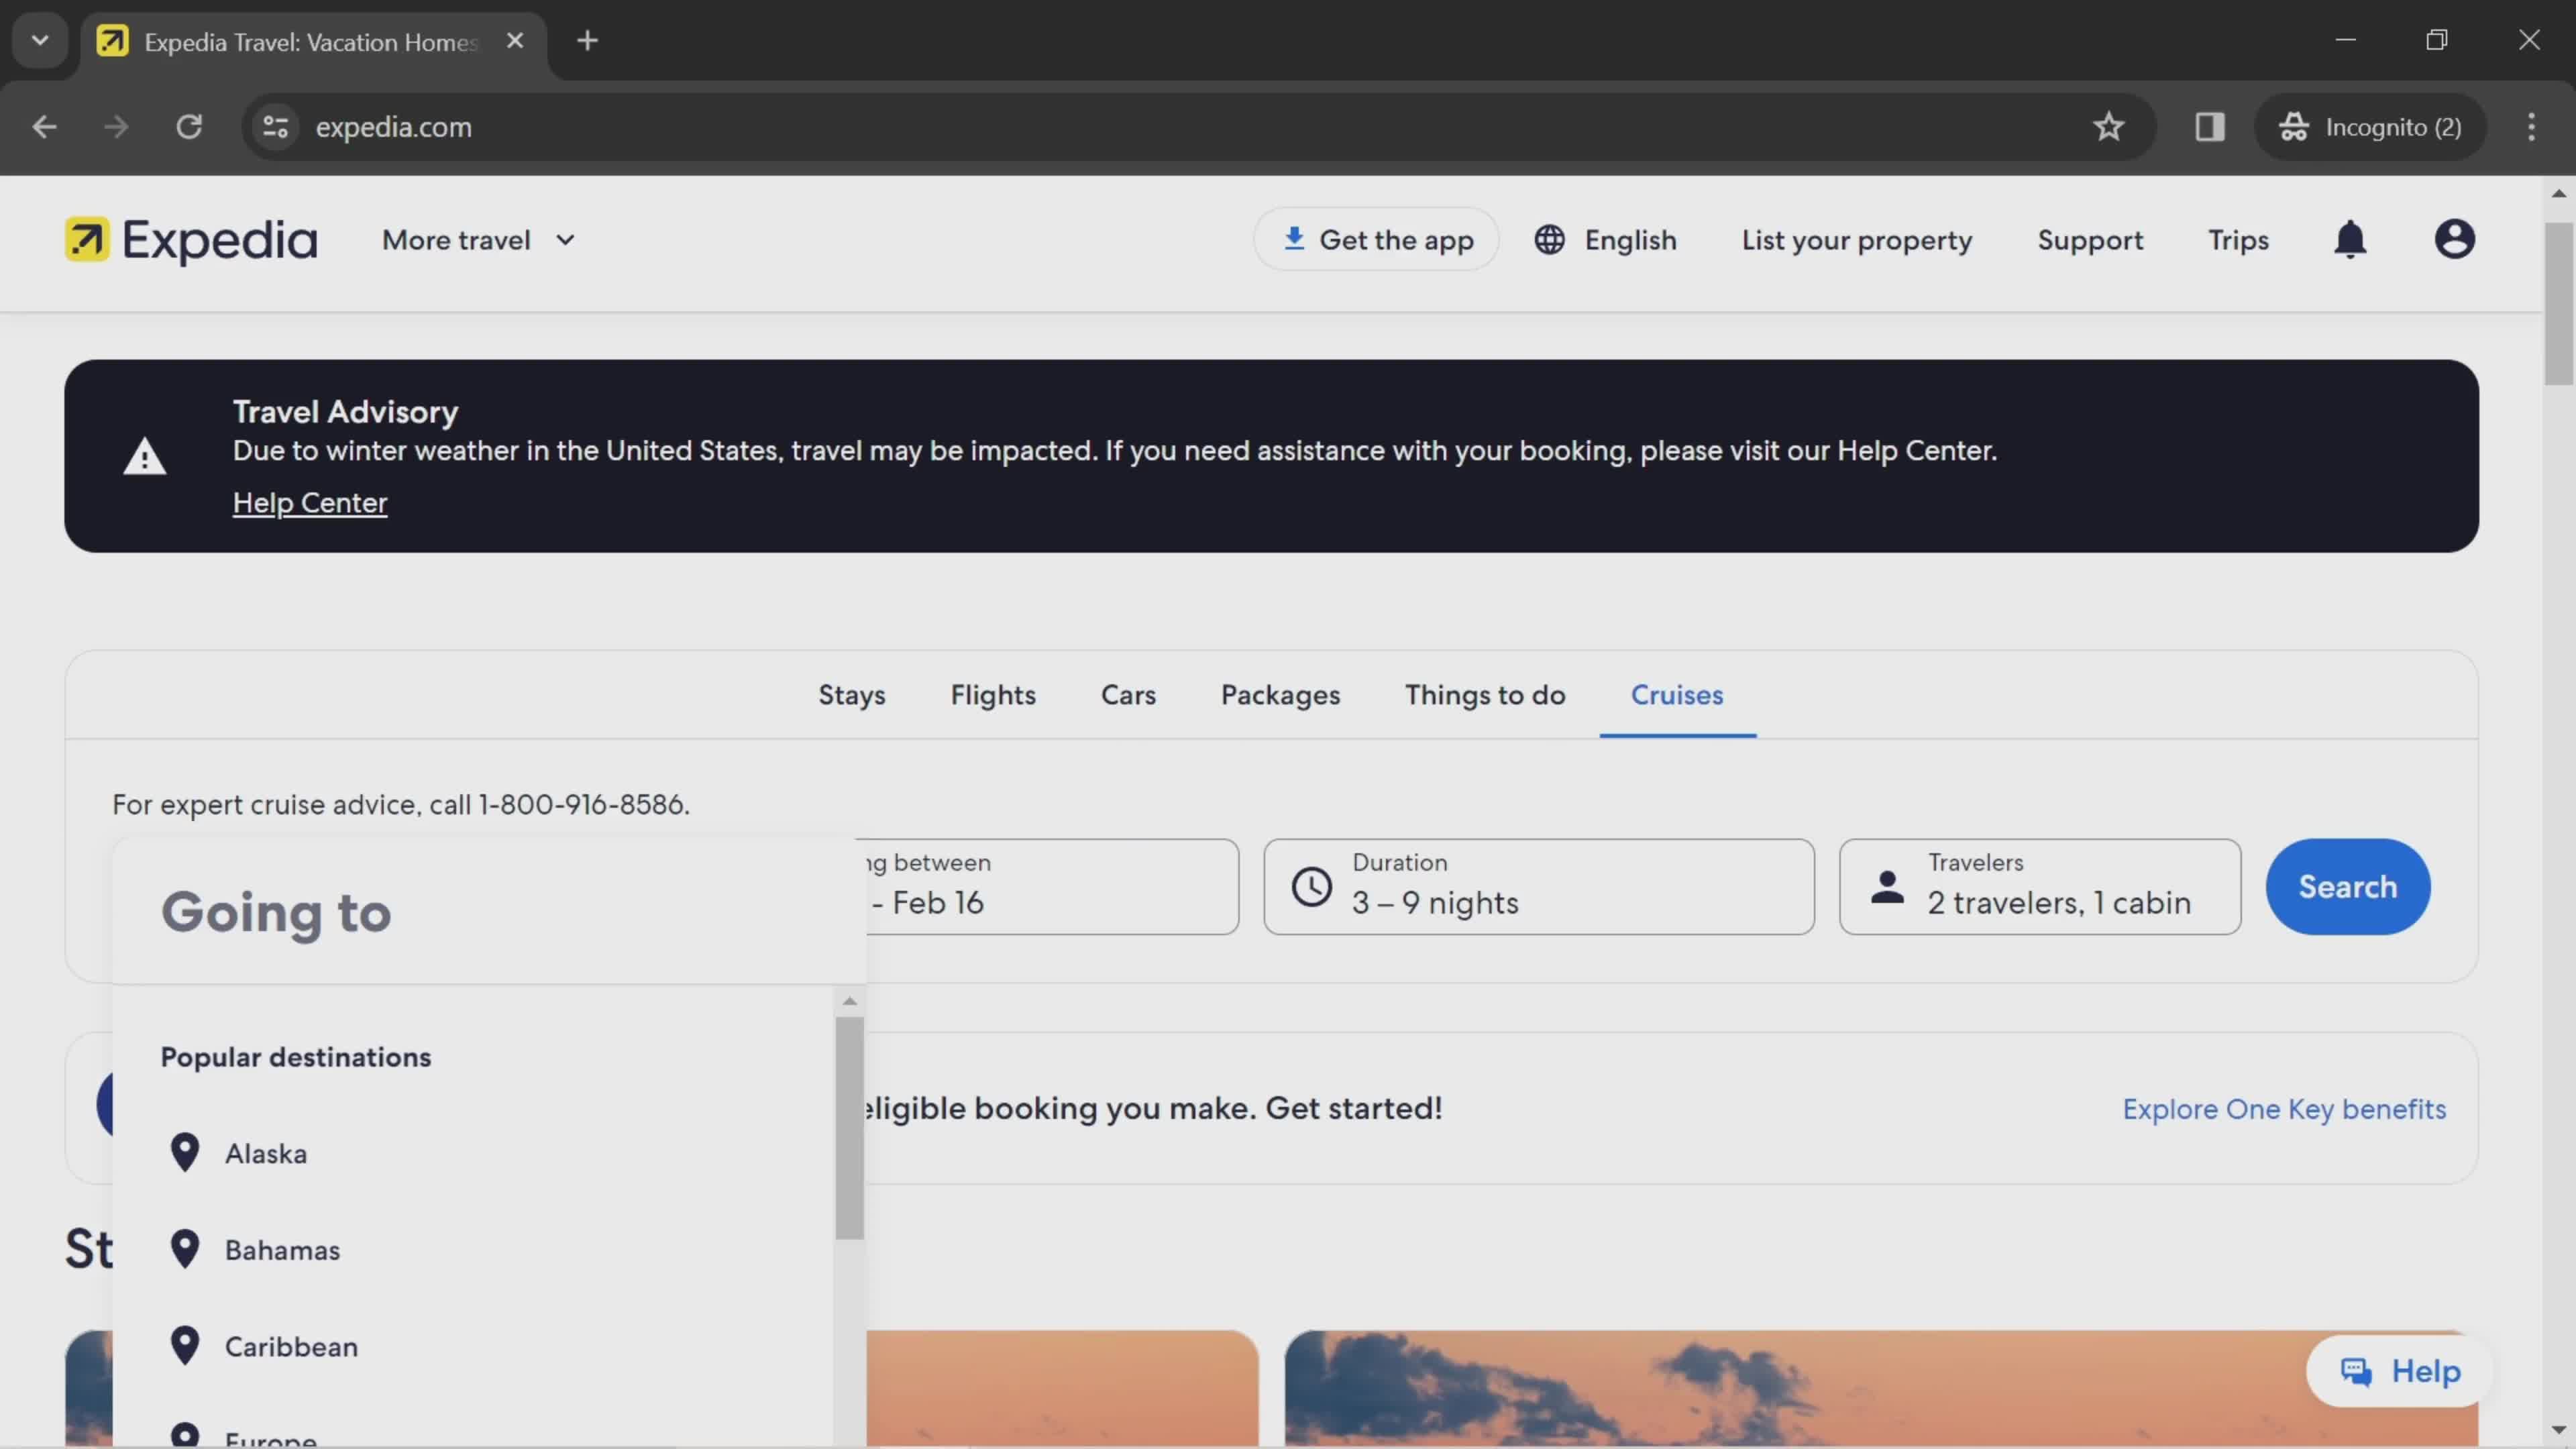Click the Expedia logo
The image size is (2576, 1449).
tap(191, 240)
